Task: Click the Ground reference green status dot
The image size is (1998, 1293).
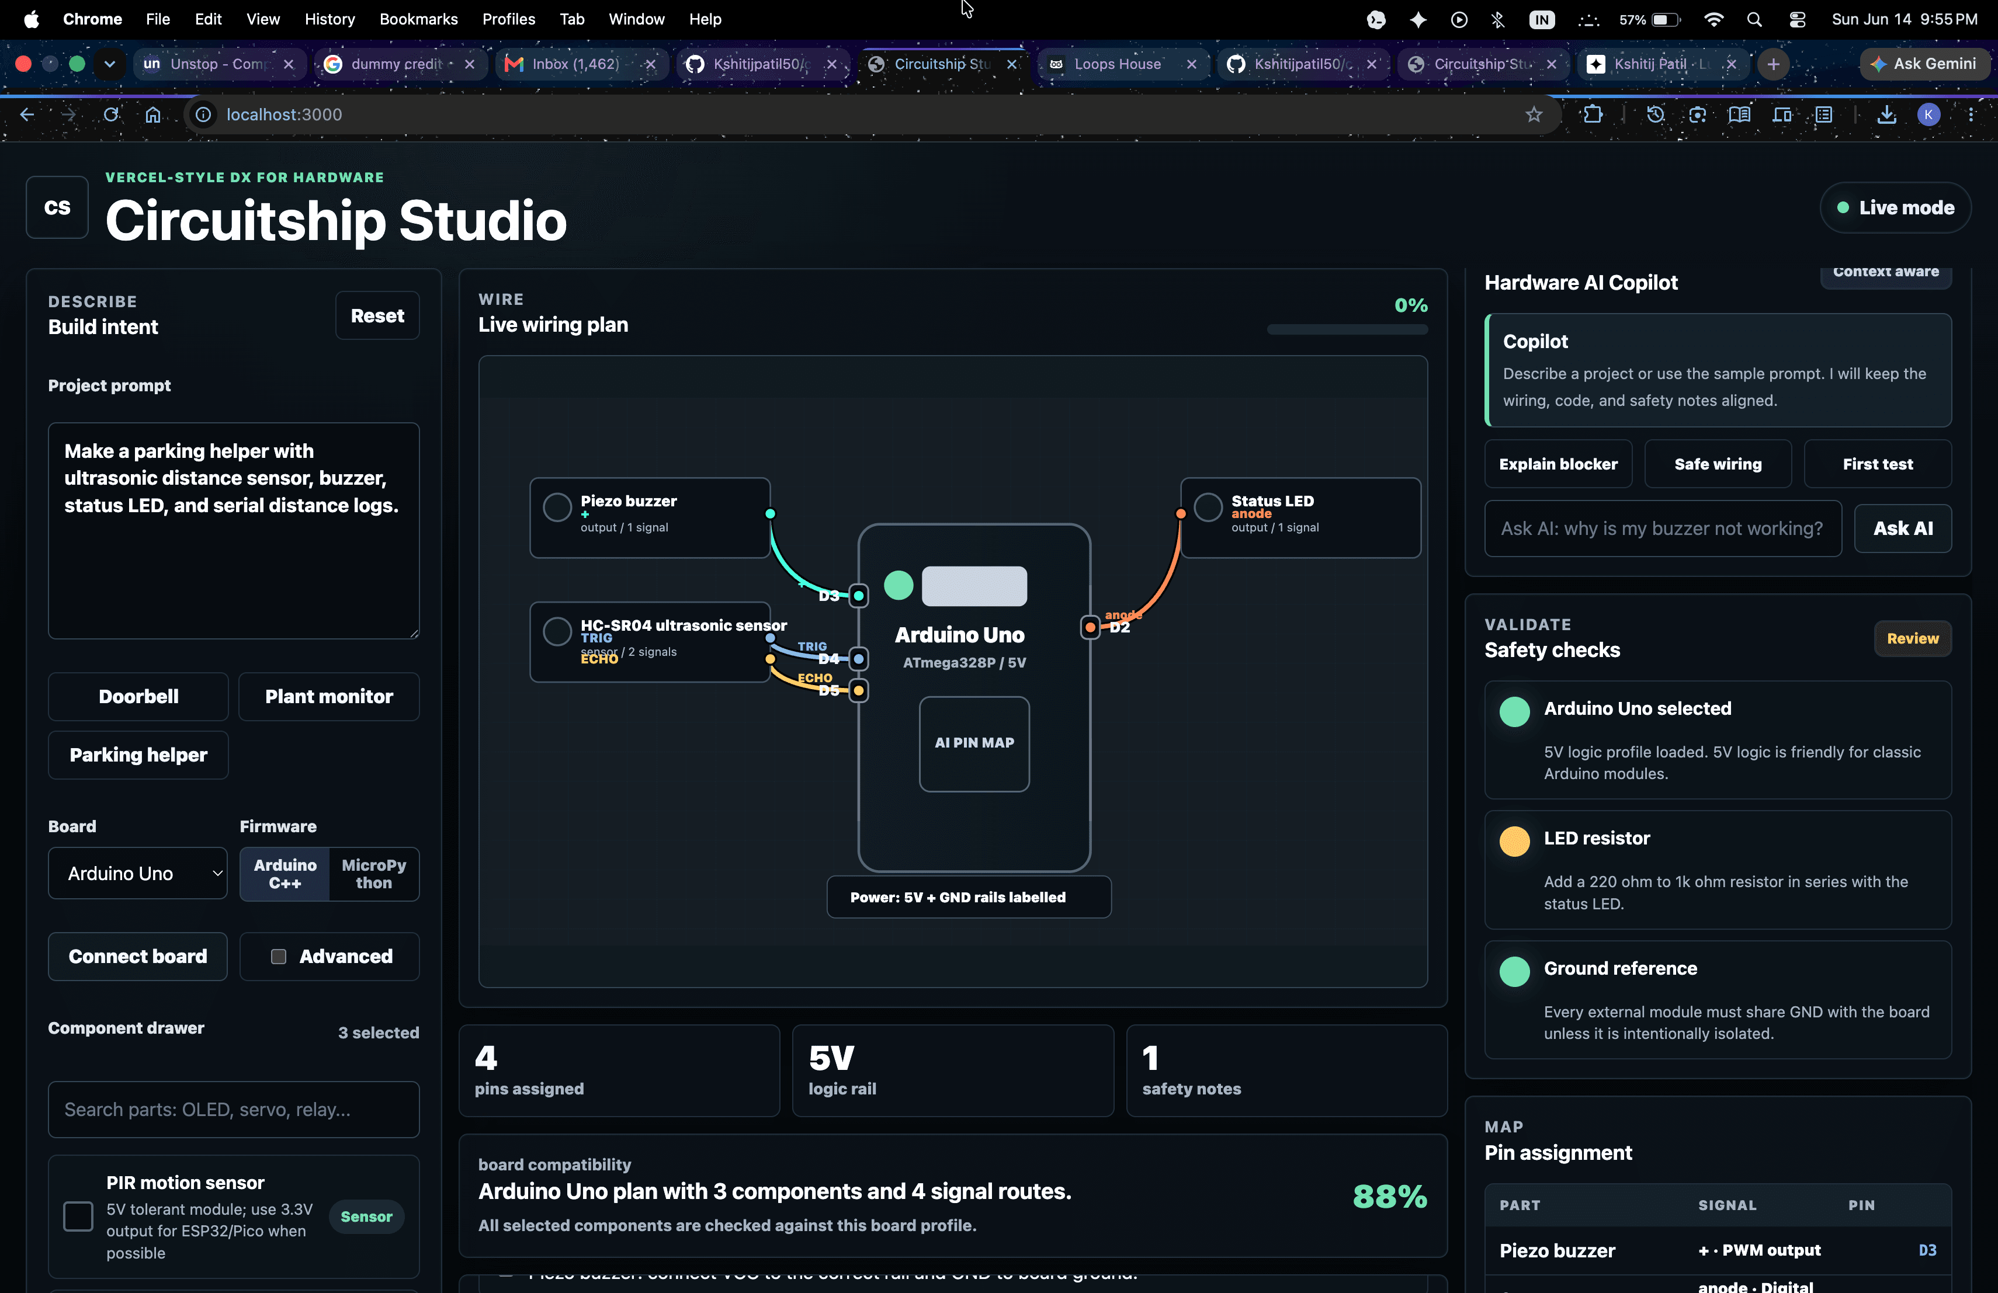Action: [x=1514, y=972]
